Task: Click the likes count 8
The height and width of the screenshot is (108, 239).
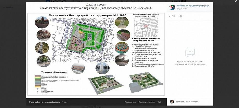Action: (x=174, y=16)
